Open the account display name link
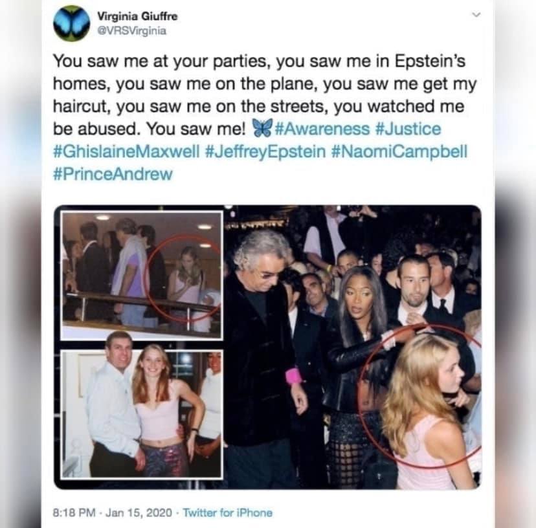This screenshot has height=528, width=536. (137, 16)
